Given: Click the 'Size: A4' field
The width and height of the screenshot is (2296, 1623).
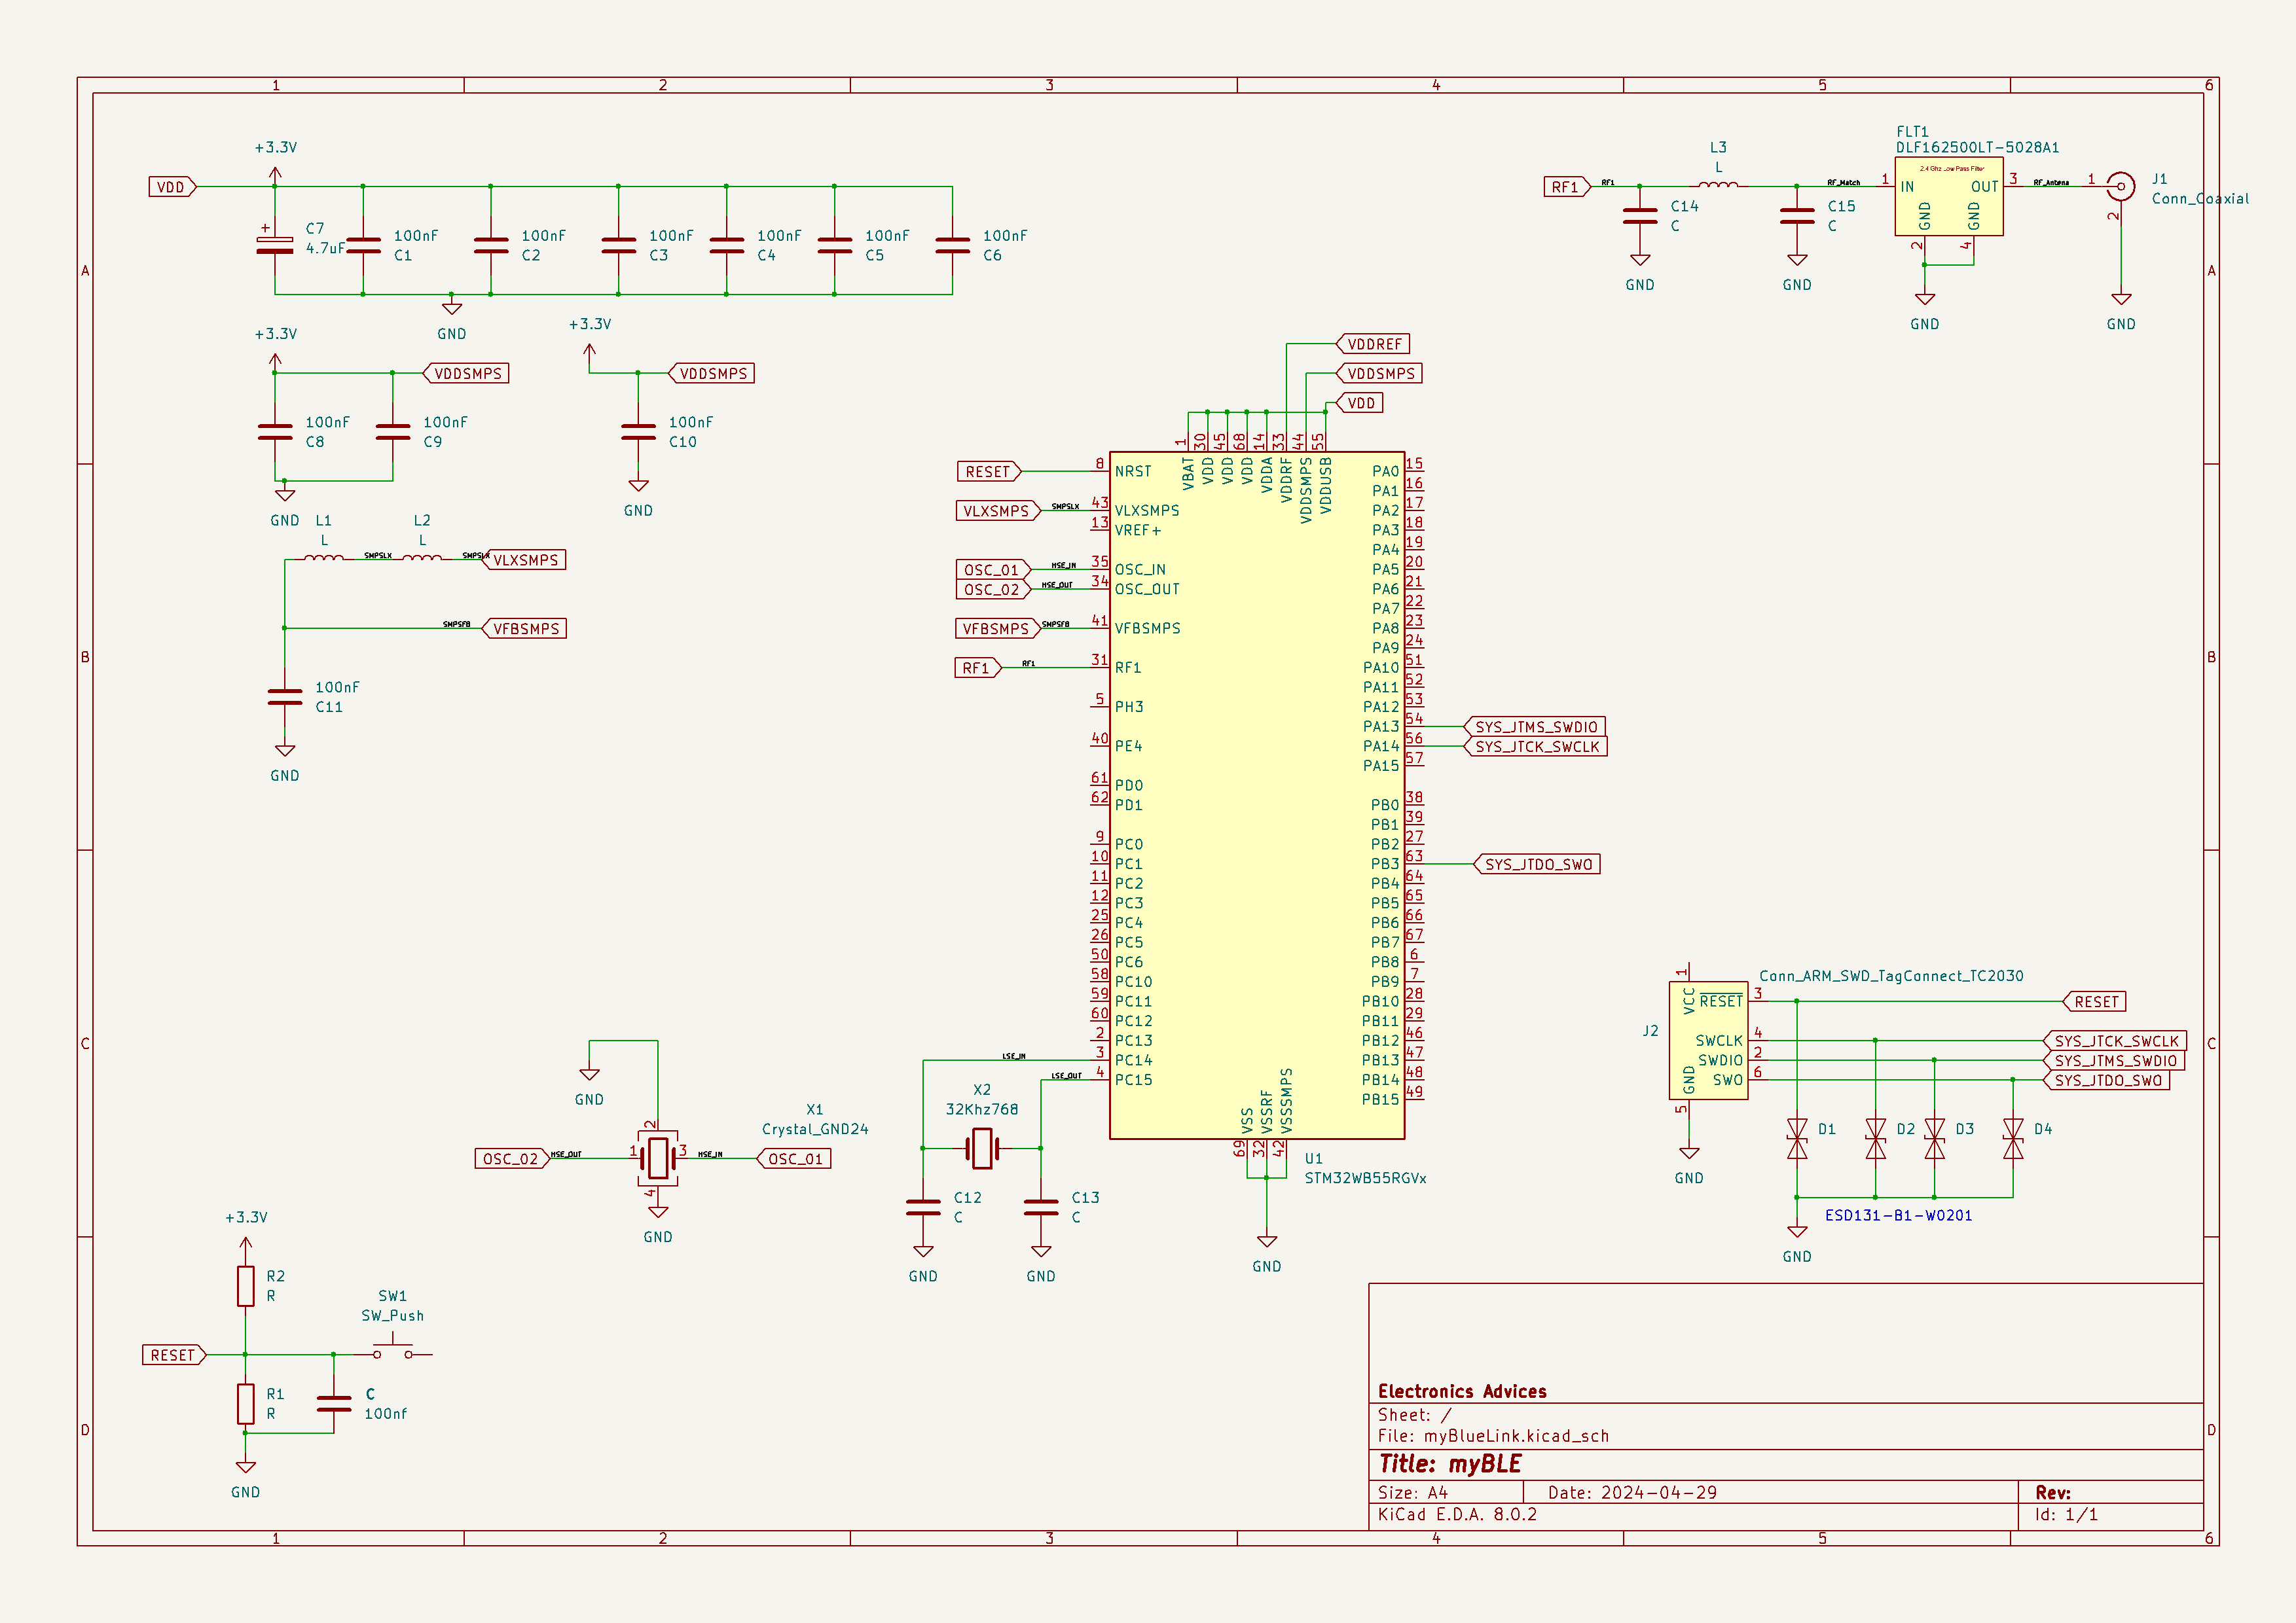Looking at the screenshot, I should 1412,1492.
